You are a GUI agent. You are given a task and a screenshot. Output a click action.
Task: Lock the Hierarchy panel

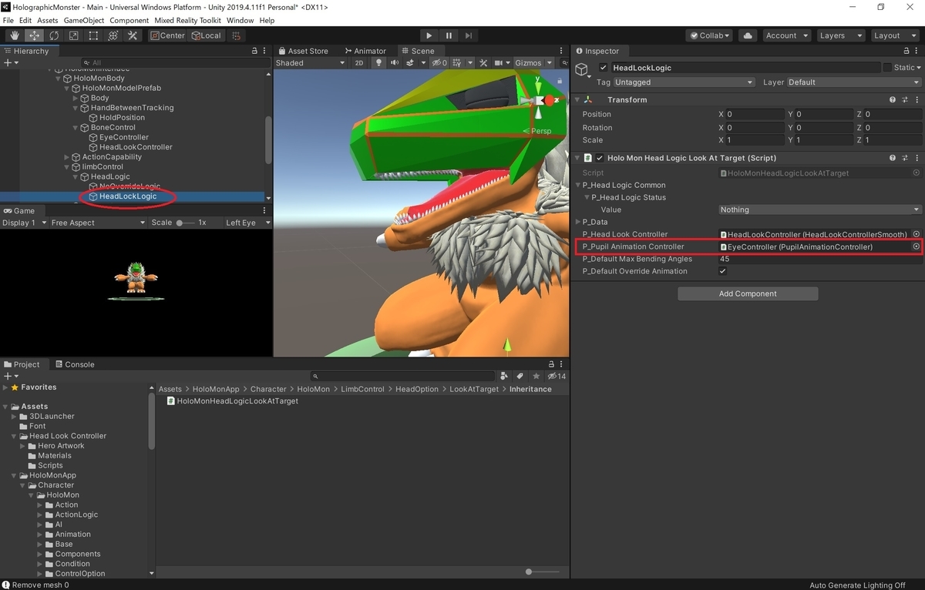[x=255, y=51]
